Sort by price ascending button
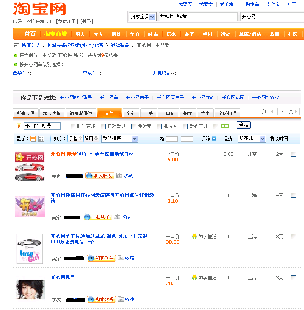Viewport: 304px width, 310px height. point(75,138)
